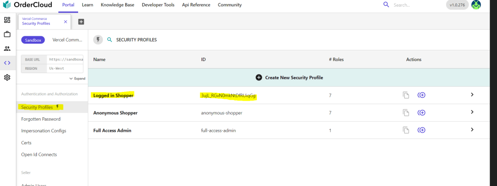The width and height of the screenshot is (497, 186).
Task: Open the Learn menu item
Action: click(x=87, y=5)
